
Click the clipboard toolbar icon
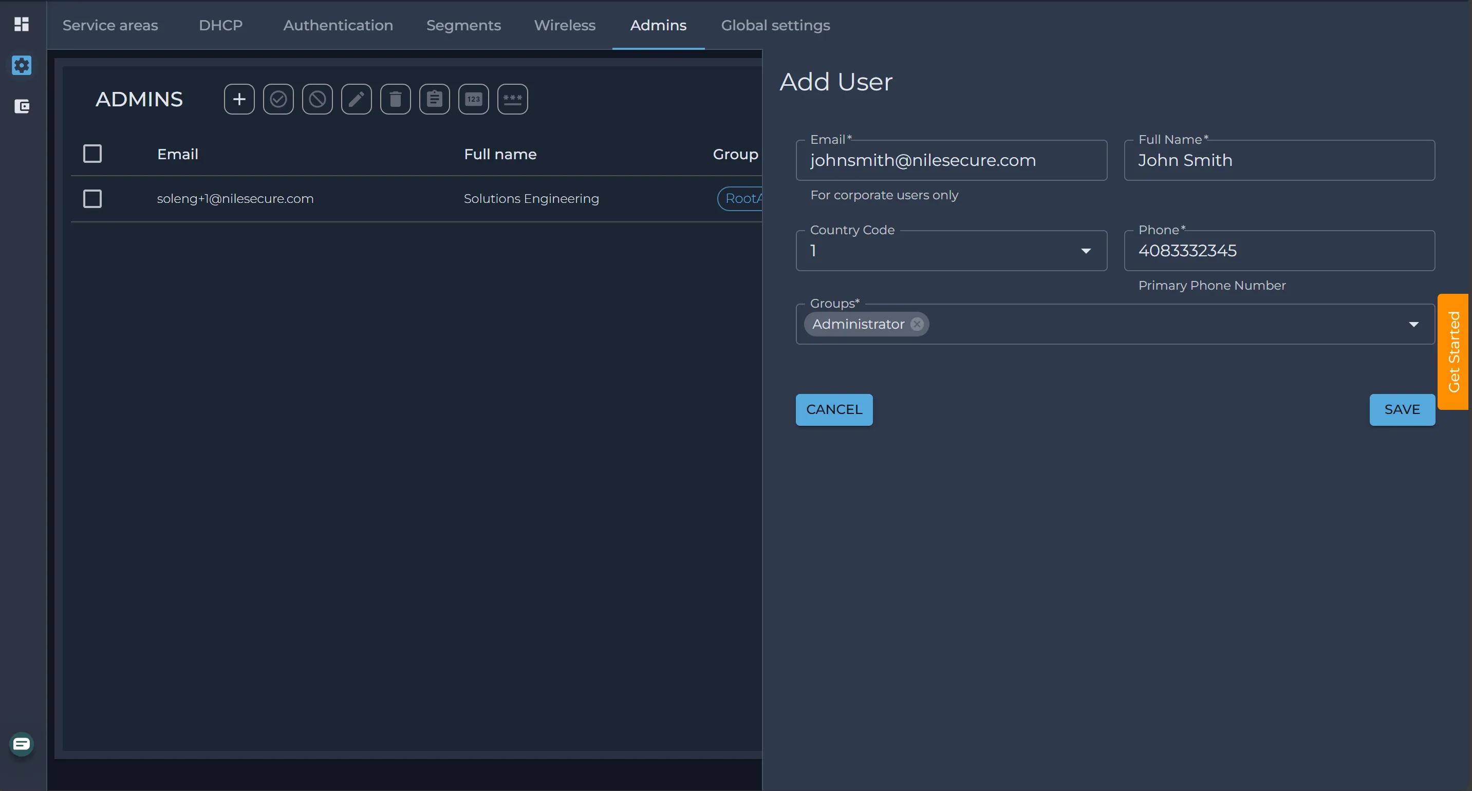pyautogui.click(x=435, y=99)
